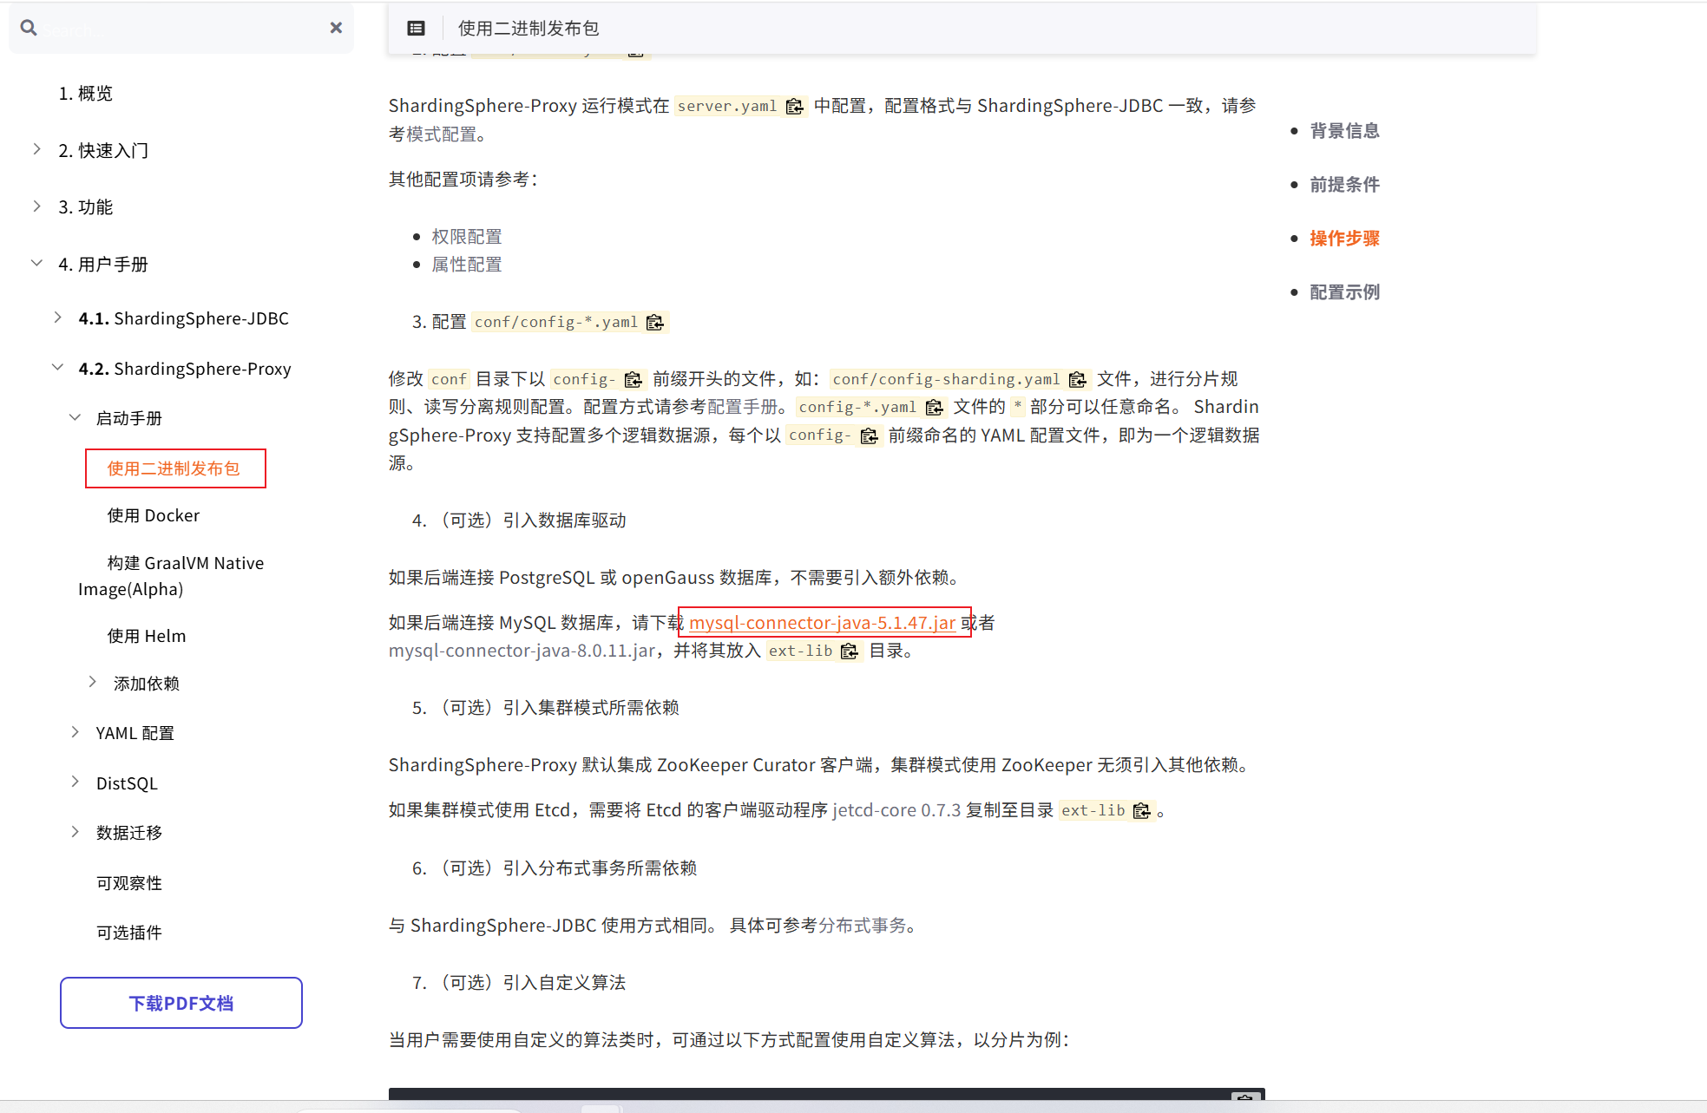
Task: Copy config-*.yaml snippet icon
Action: tap(934, 407)
